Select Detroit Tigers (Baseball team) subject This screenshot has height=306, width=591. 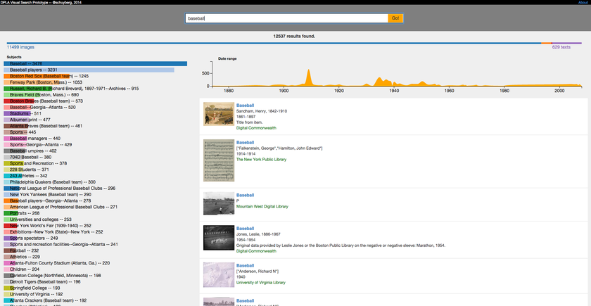point(42,281)
